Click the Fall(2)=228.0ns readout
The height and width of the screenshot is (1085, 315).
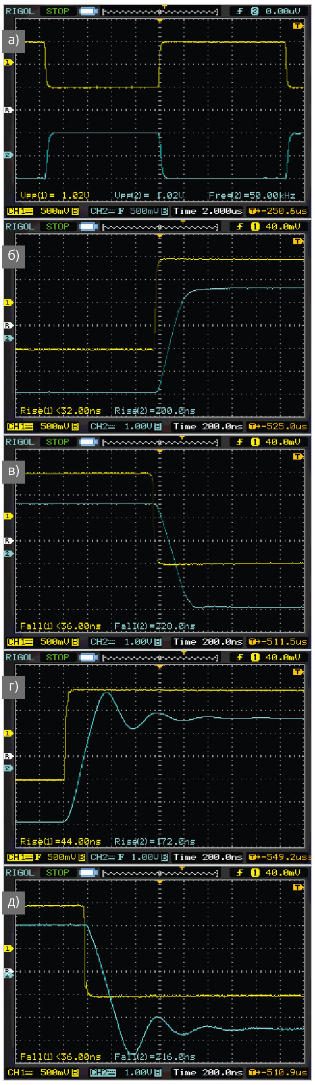(154, 626)
